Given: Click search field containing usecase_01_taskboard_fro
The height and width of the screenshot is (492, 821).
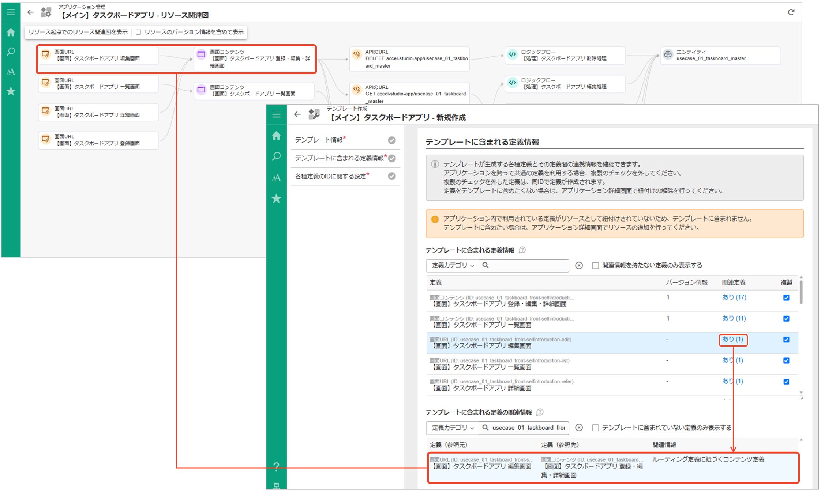Looking at the screenshot, I should [x=524, y=428].
